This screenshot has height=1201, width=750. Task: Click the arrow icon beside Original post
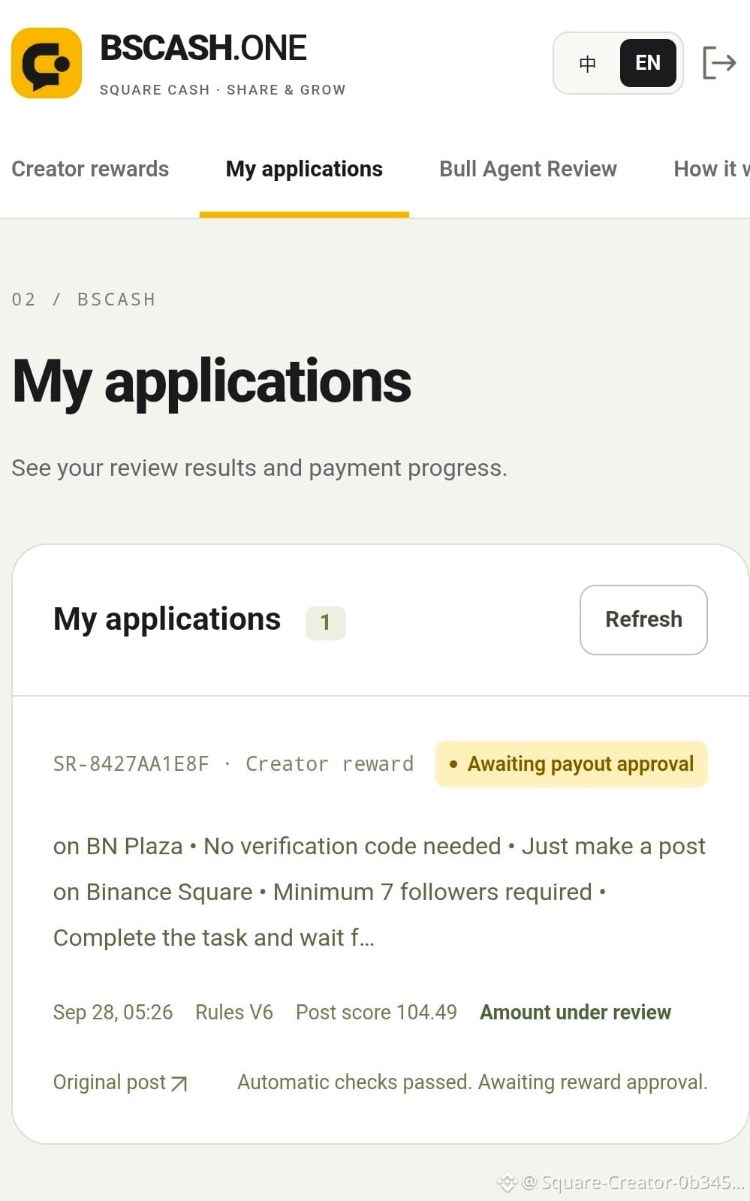179,1083
